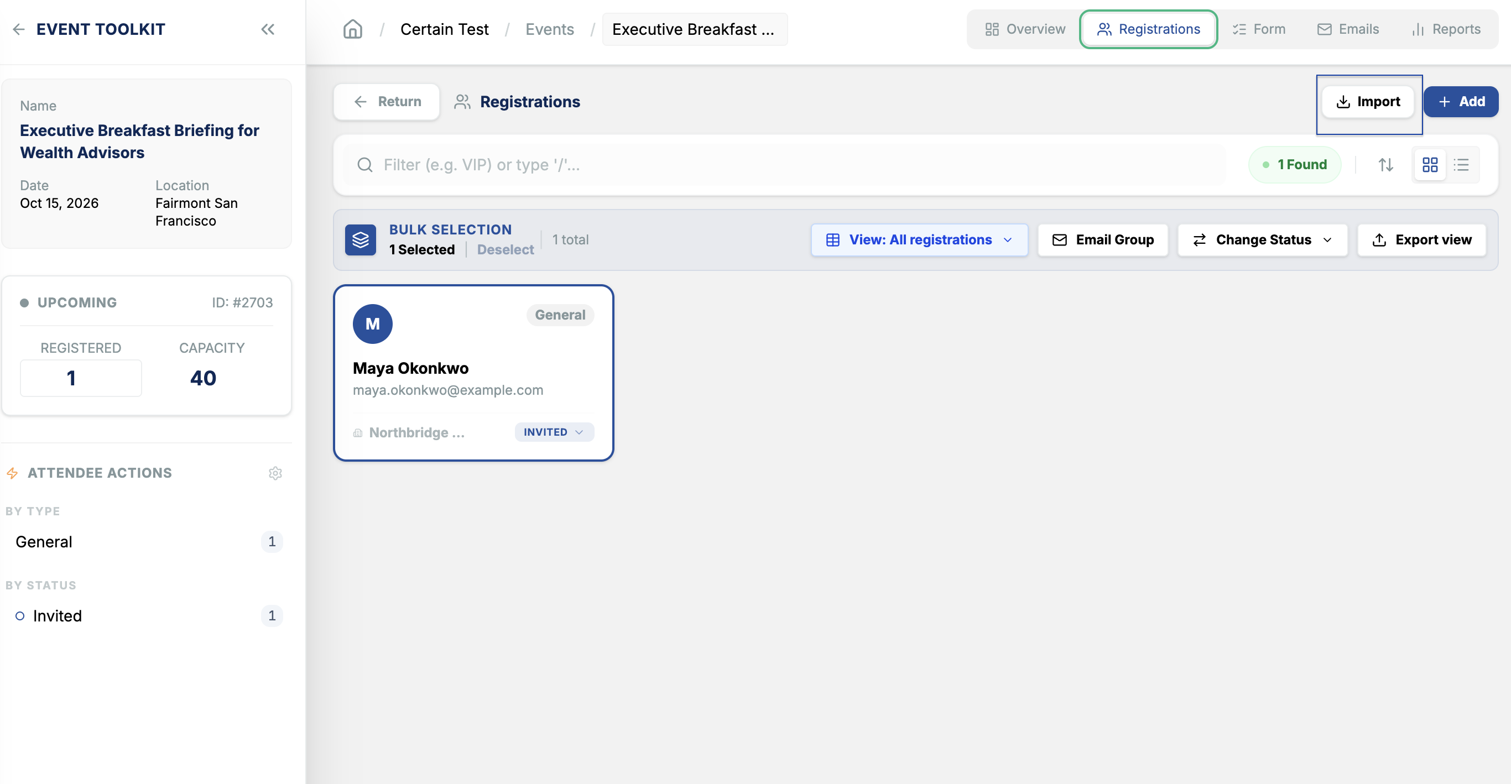Click the Oct 15, 2026 date

tap(59, 203)
